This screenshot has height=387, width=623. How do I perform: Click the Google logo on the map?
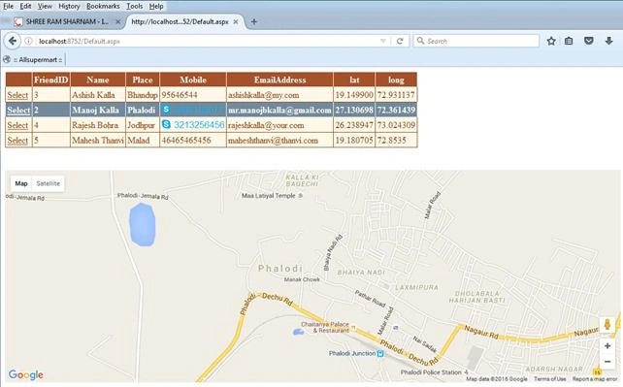click(26, 374)
